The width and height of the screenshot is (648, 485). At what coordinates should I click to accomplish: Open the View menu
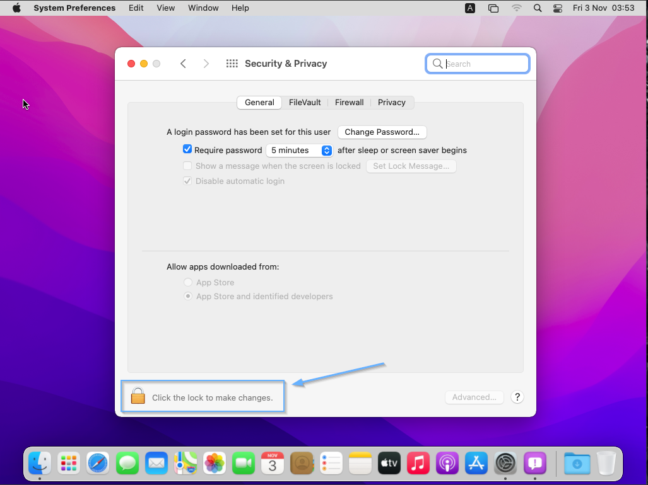coord(166,8)
